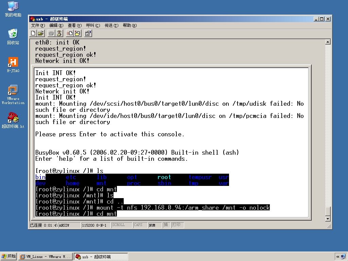Click the mount -t nfs command line
The height and width of the screenshot is (261, 348).
(153, 208)
